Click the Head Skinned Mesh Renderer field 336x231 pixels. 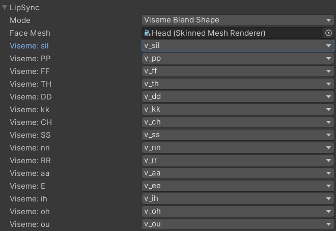point(232,33)
